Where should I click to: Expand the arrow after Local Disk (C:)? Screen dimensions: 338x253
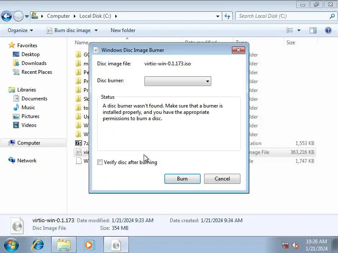click(x=116, y=16)
